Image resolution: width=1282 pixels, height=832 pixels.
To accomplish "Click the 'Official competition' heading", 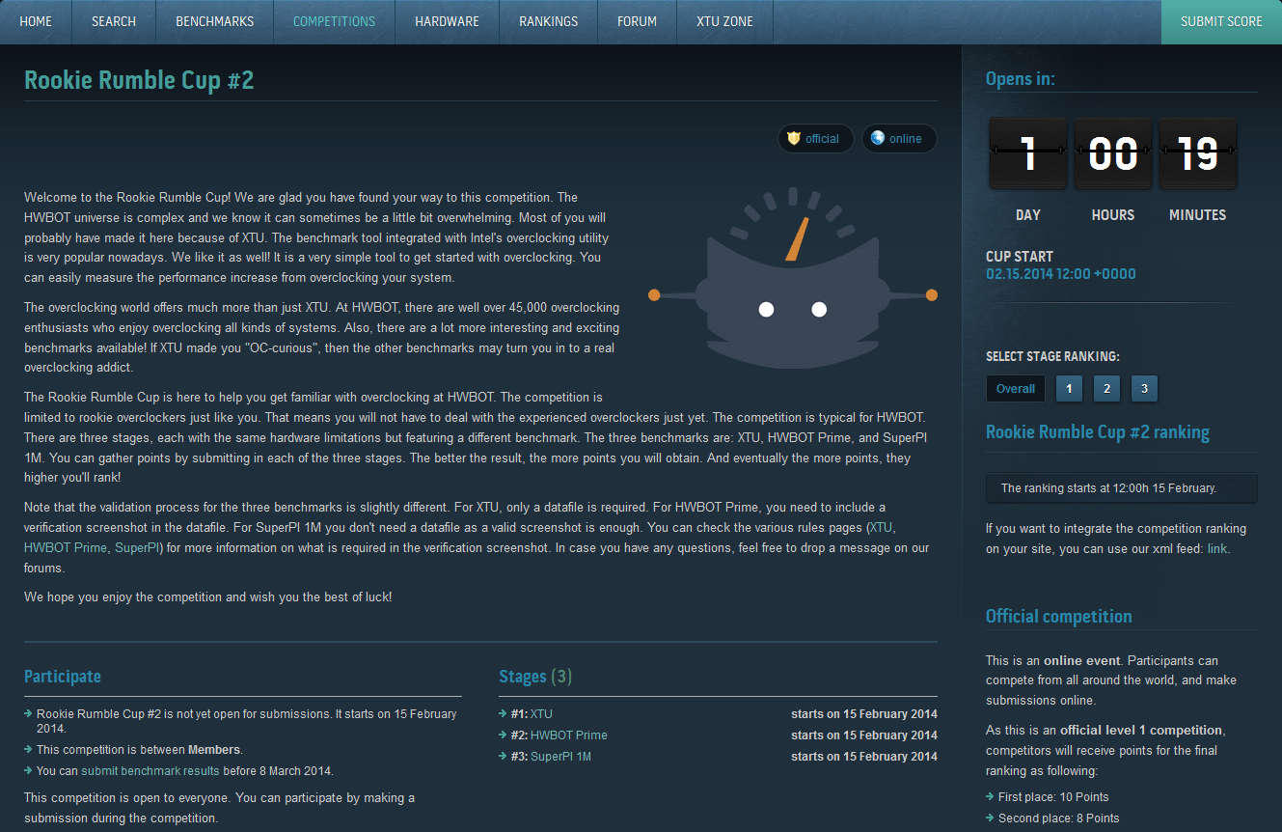I will pos(1059,617).
